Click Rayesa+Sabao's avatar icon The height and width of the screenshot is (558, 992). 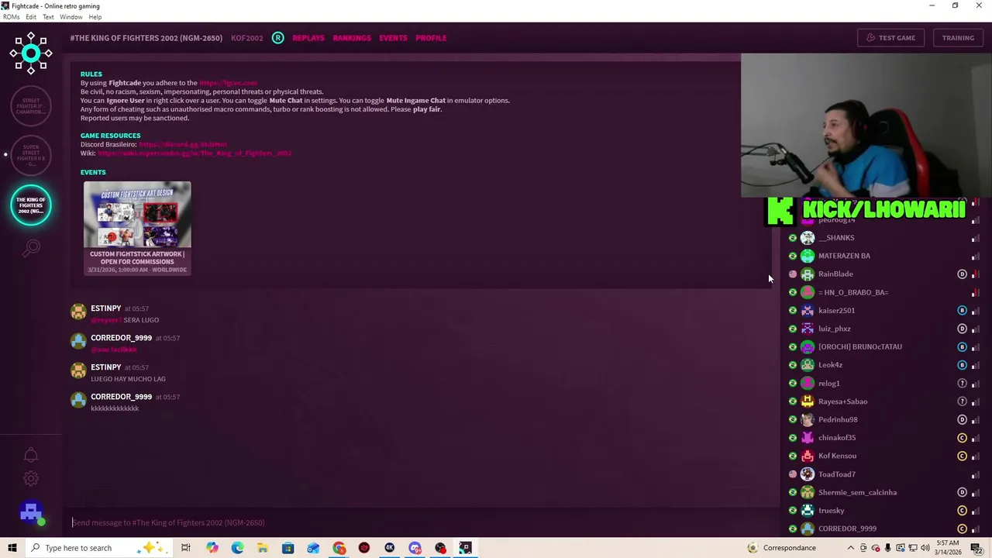(808, 401)
